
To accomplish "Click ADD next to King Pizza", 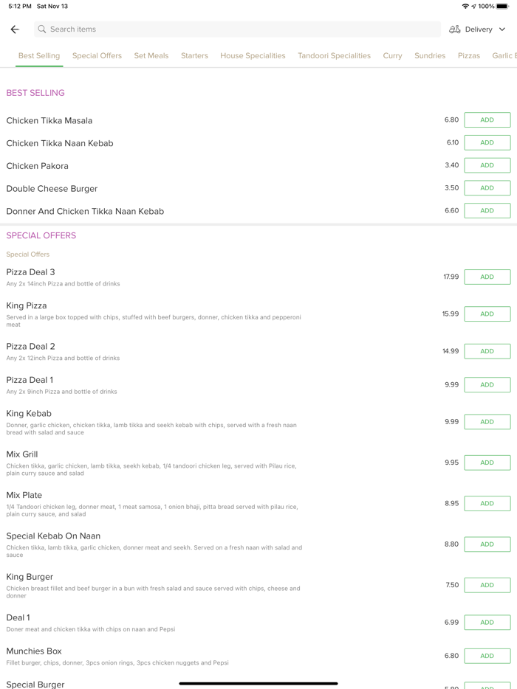I will (x=487, y=314).
